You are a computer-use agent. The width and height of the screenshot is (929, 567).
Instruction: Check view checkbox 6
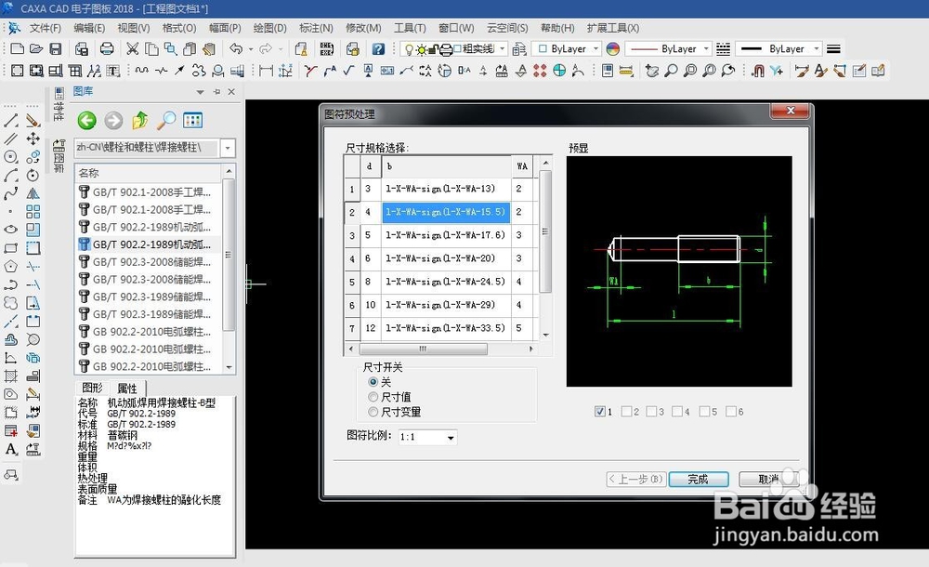[731, 411]
